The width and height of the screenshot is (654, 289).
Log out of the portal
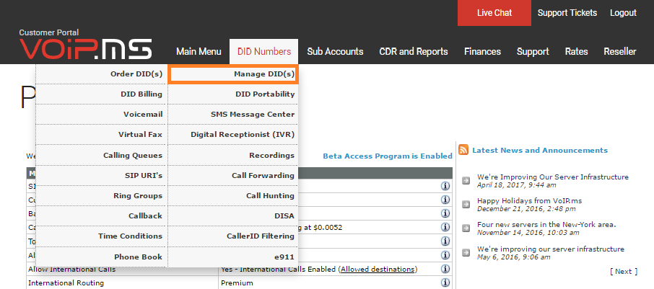623,13
